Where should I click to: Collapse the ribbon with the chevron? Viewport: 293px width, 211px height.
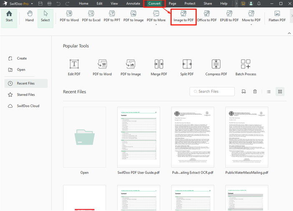(x=289, y=33)
